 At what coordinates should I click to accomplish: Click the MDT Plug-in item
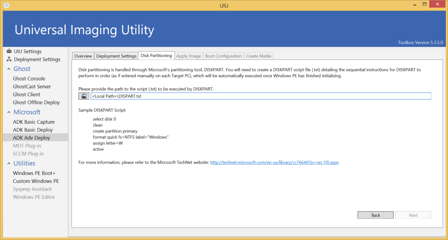[x=27, y=146]
